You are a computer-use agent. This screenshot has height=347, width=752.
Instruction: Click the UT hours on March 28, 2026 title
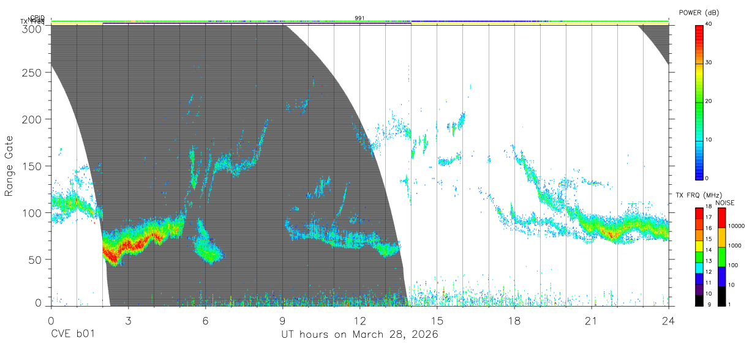[359, 335]
